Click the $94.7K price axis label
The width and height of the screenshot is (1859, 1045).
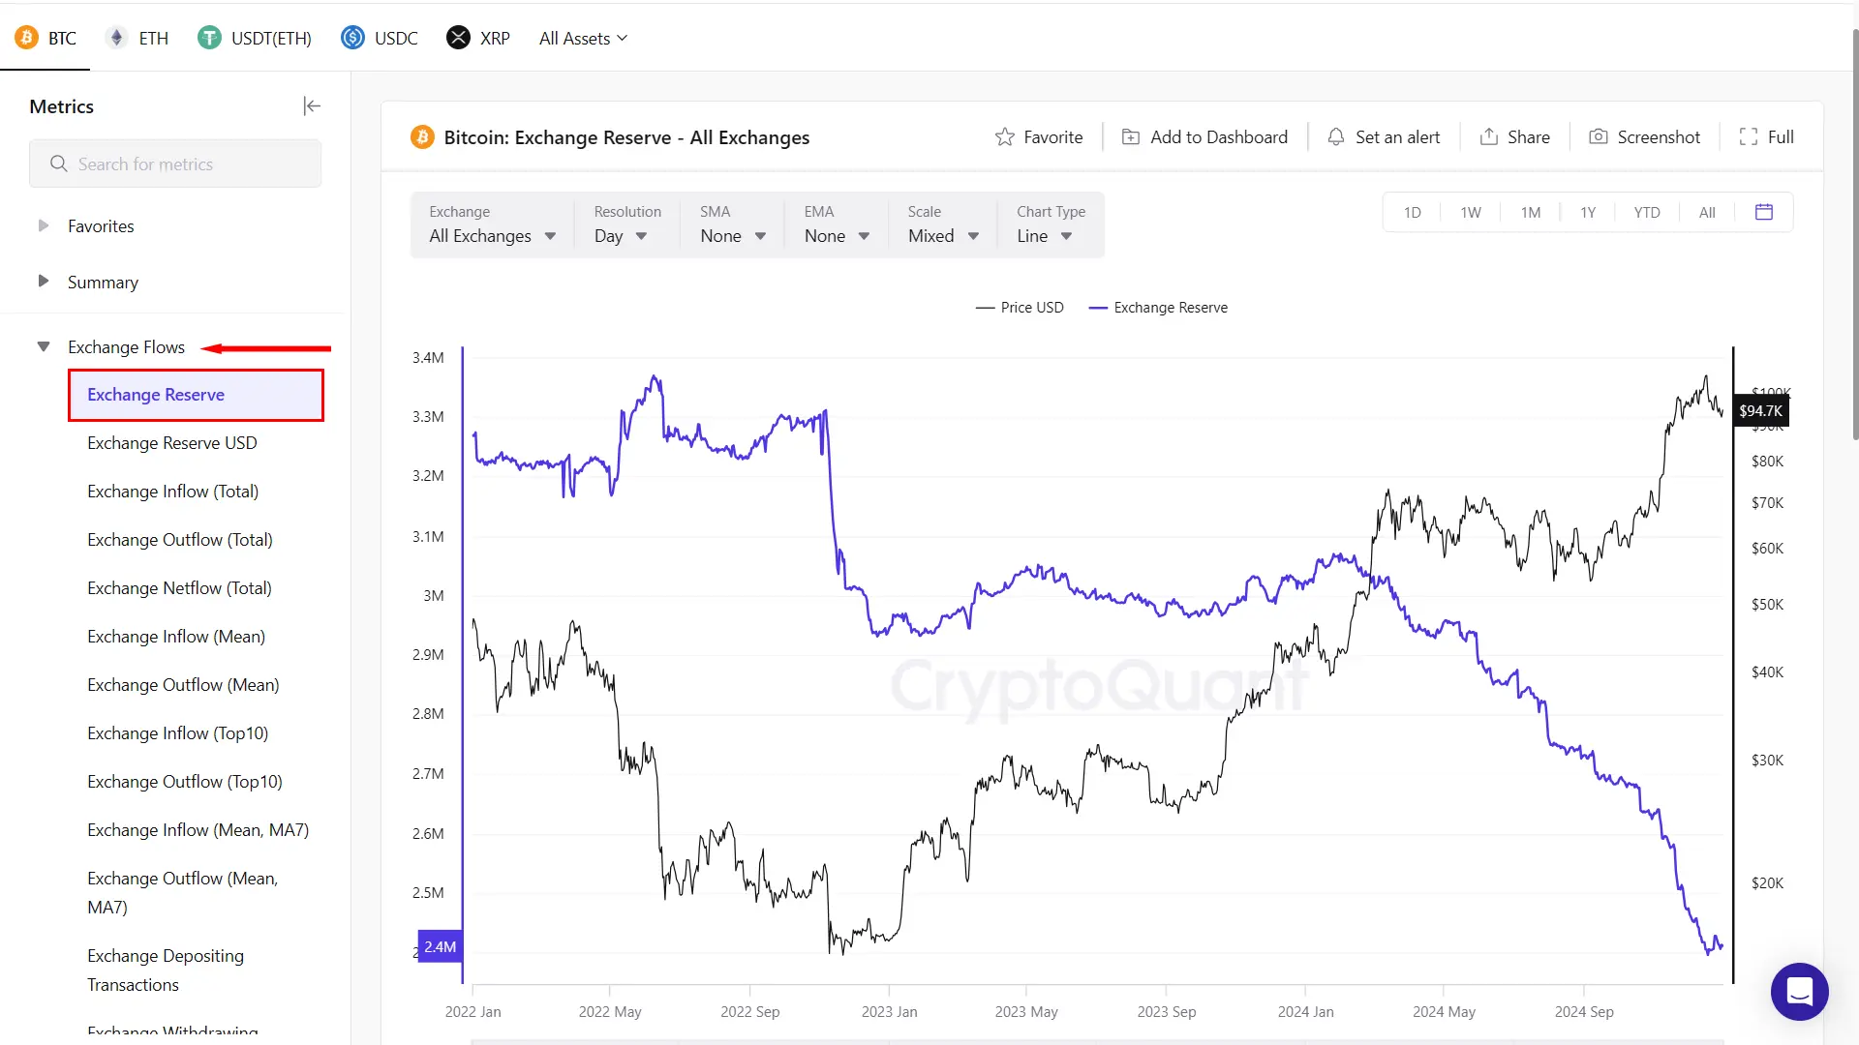tap(1760, 411)
